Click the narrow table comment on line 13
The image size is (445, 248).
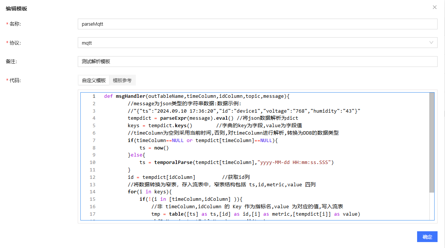pyautogui.click(x=222, y=184)
